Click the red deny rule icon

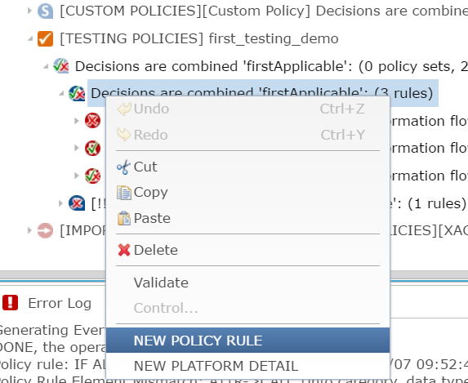click(x=92, y=121)
